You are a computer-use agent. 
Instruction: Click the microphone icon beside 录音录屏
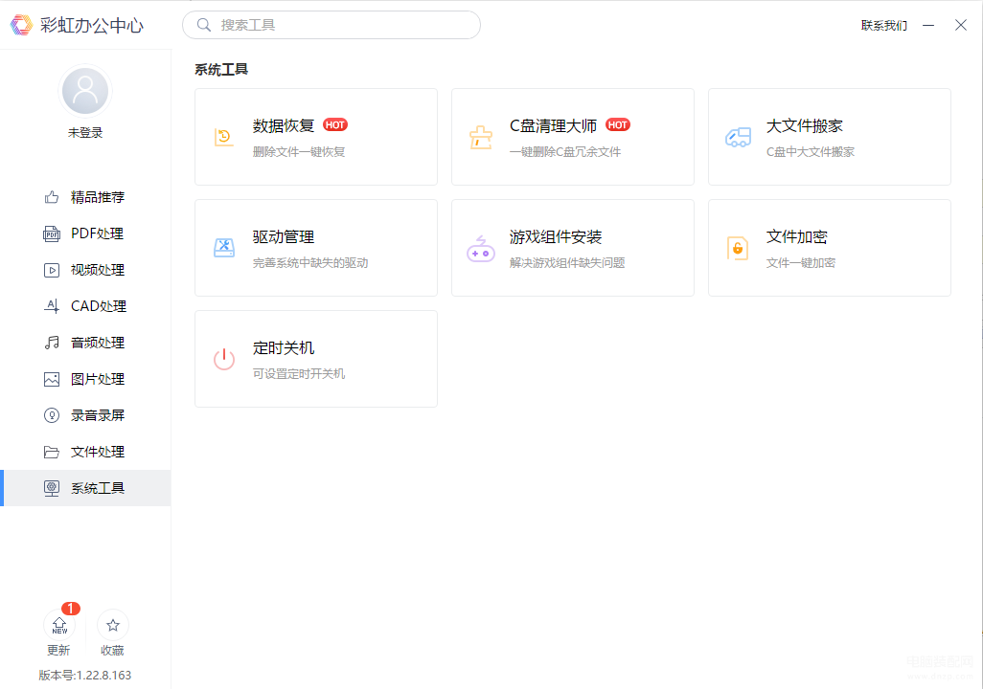click(x=52, y=415)
